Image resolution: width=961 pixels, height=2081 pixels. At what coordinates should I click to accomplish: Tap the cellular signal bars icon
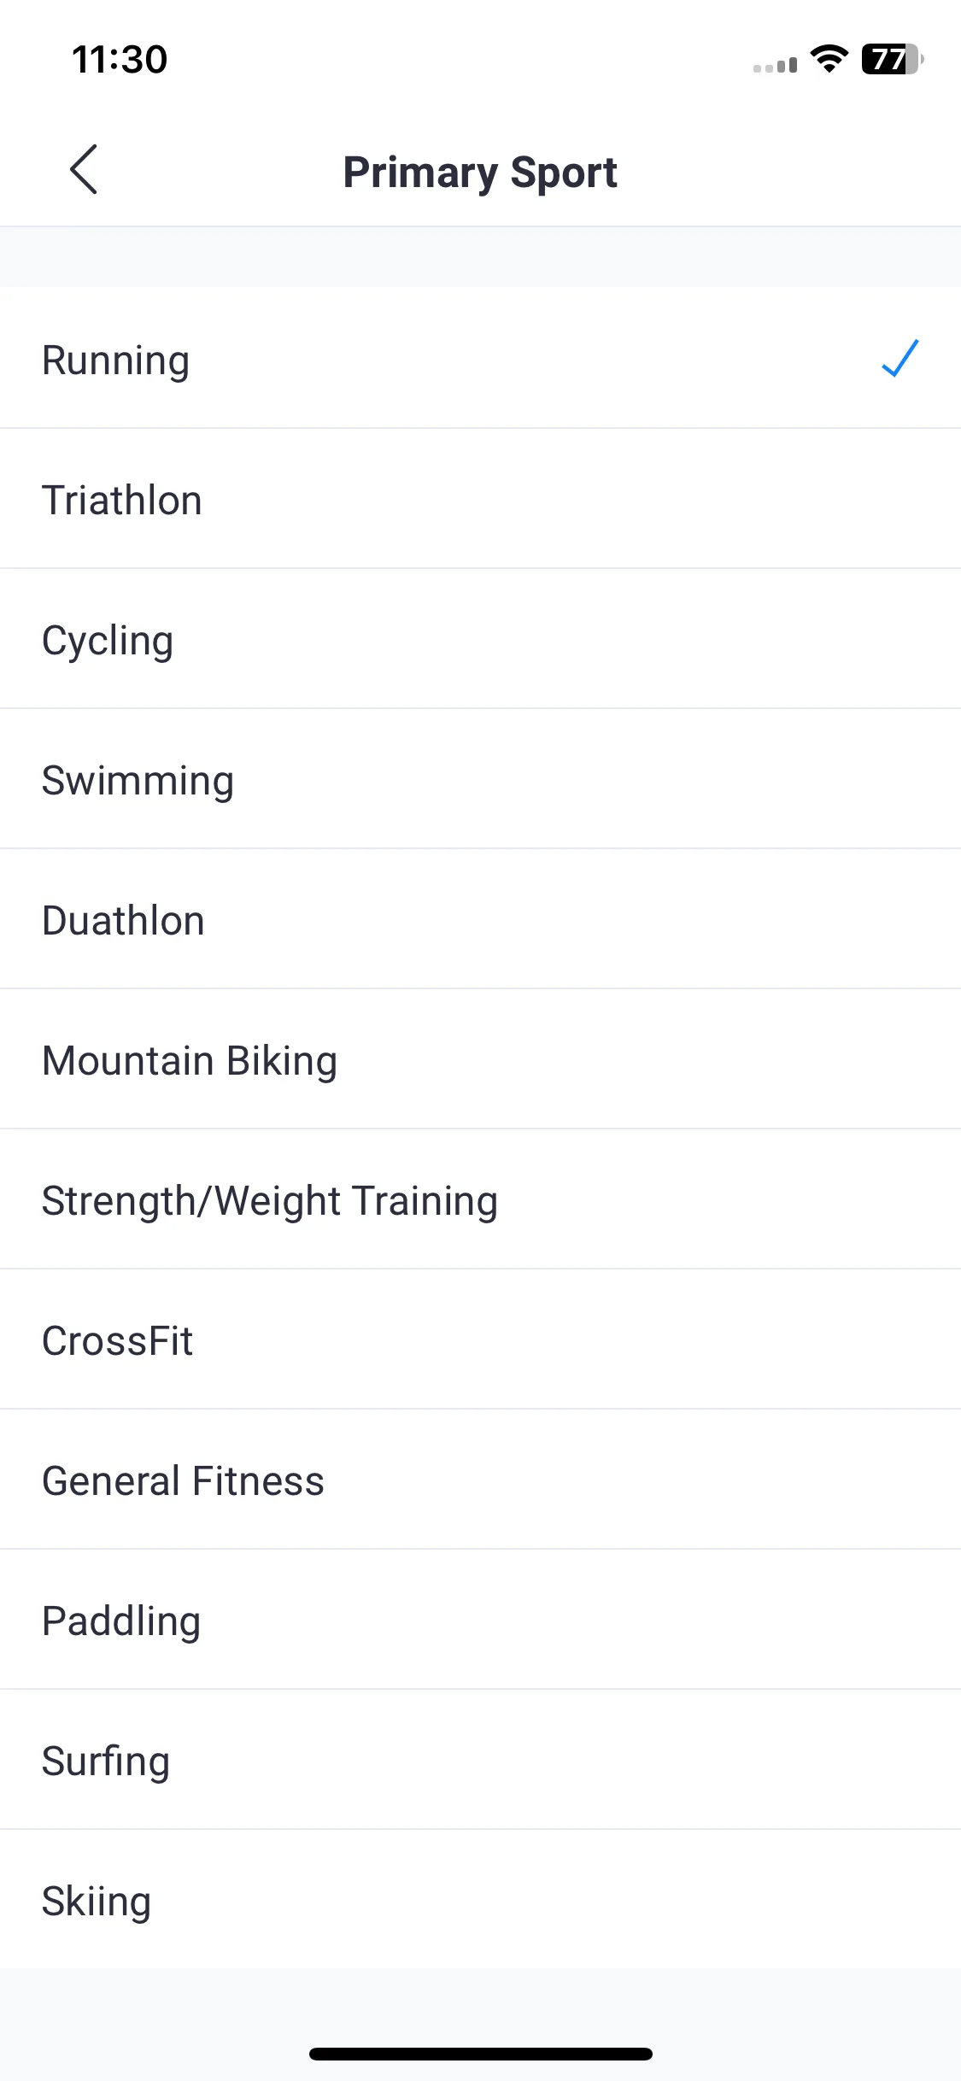point(775,65)
